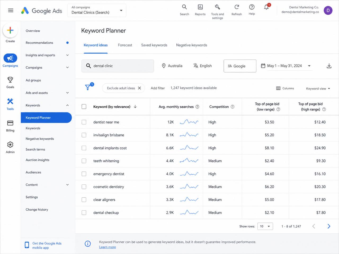Tick the checkbox for emergency dentist
The image size is (339, 254).
point(84,174)
